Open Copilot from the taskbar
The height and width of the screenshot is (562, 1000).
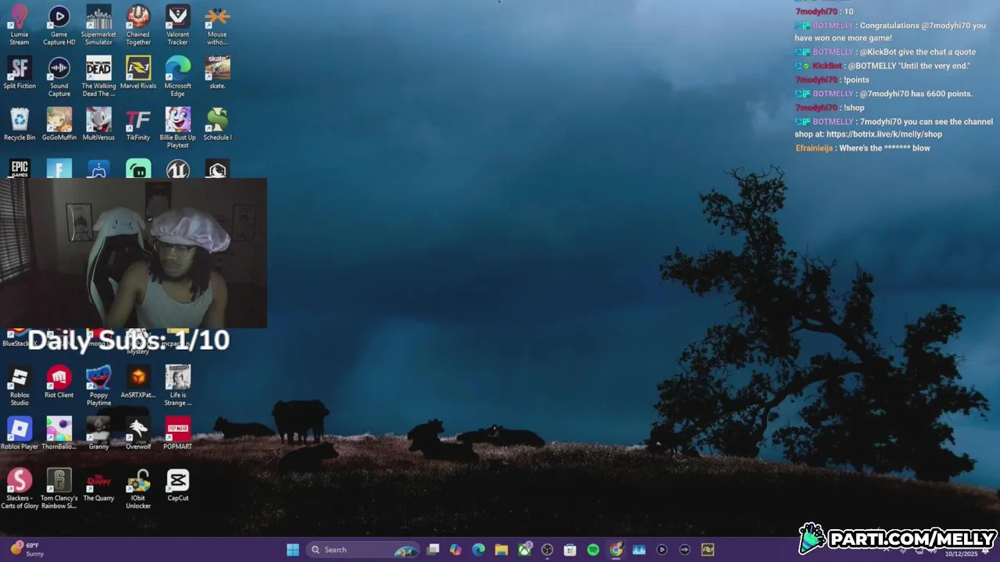(x=455, y=550)
